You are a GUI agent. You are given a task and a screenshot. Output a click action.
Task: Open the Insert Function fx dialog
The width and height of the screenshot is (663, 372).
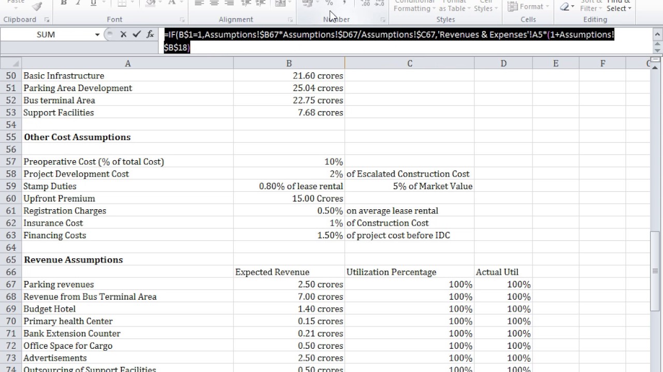click(x=150, y=34)
